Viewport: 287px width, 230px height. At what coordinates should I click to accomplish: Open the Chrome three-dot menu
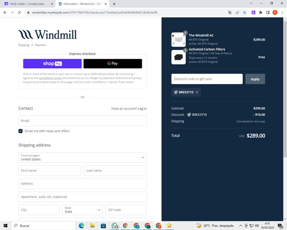tap(282, 13)
